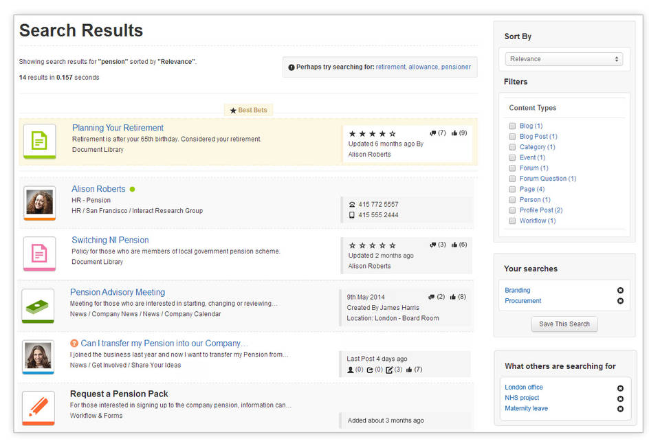
Task: Remove London office from others' searches
Action: [x=620, y=387]
